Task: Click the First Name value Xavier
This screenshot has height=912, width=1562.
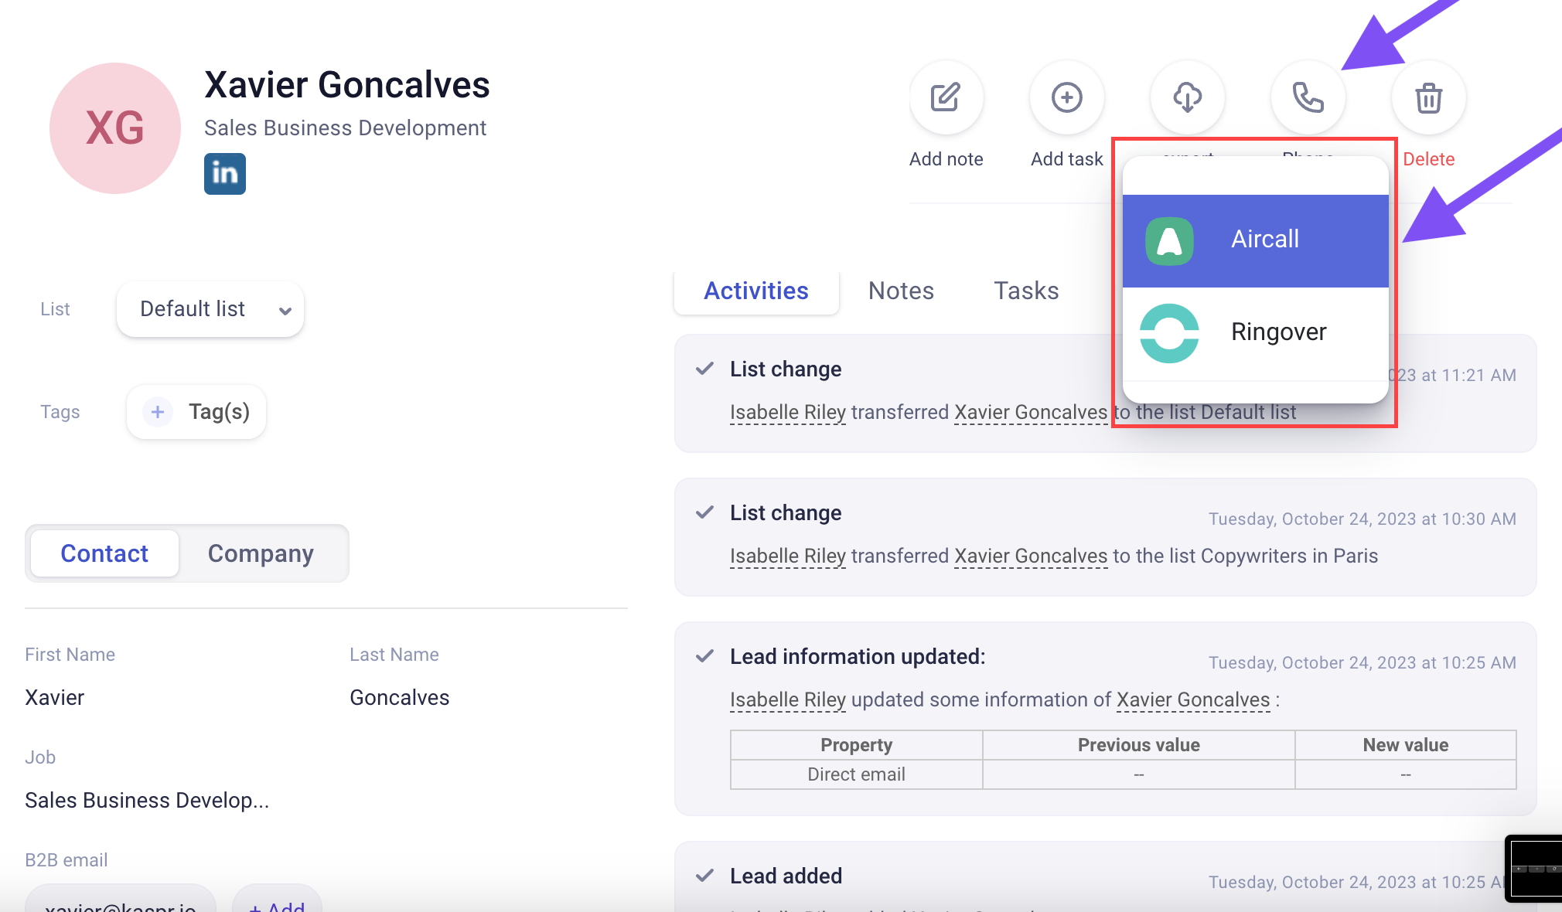Action: click(x=55, y=698)
